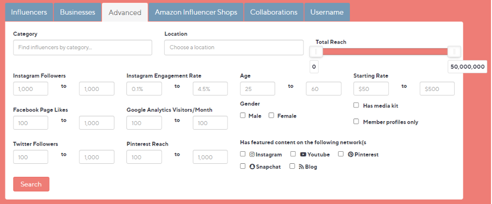
Task: Open the Amazon Influencer Shops tab
Action: (x=196, y=12)
